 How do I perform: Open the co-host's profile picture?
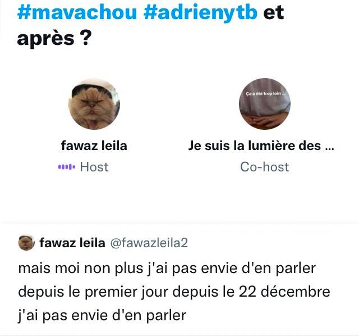click(x=265, y=104)
